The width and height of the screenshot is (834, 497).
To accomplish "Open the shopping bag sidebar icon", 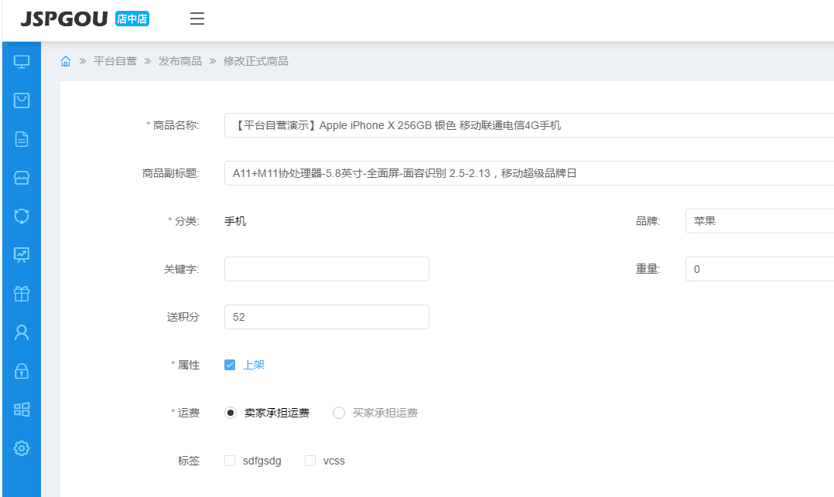I will 22,100.
